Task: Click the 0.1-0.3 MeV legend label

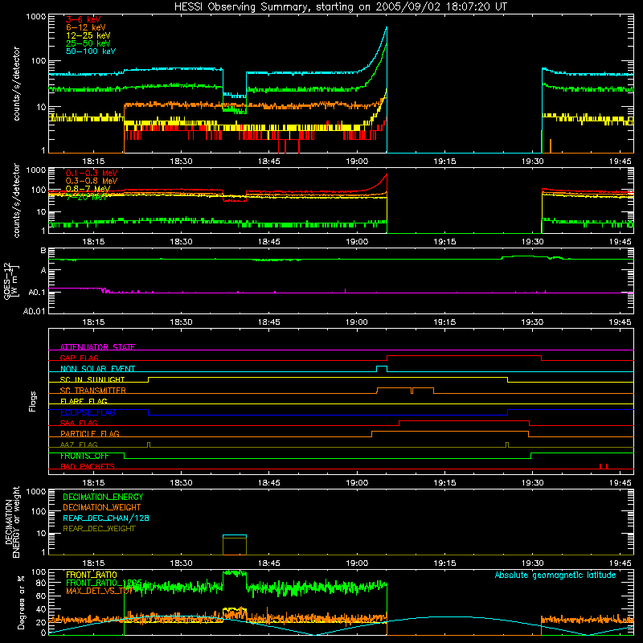Action: 92,173
